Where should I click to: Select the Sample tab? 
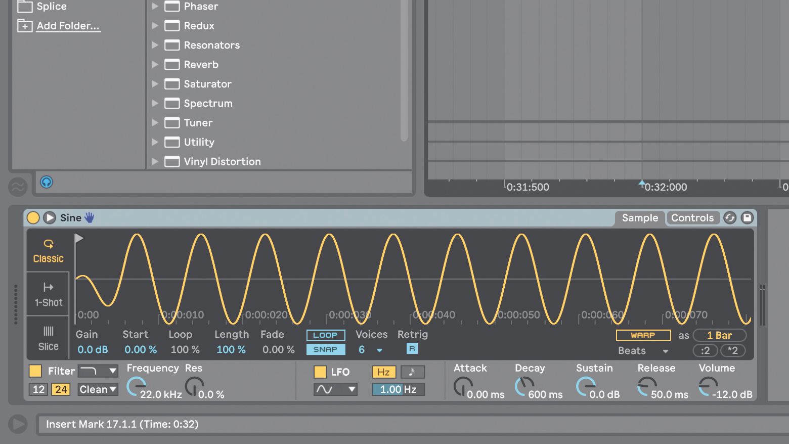[639, 217]
